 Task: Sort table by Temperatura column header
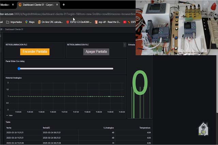point(145,128)
